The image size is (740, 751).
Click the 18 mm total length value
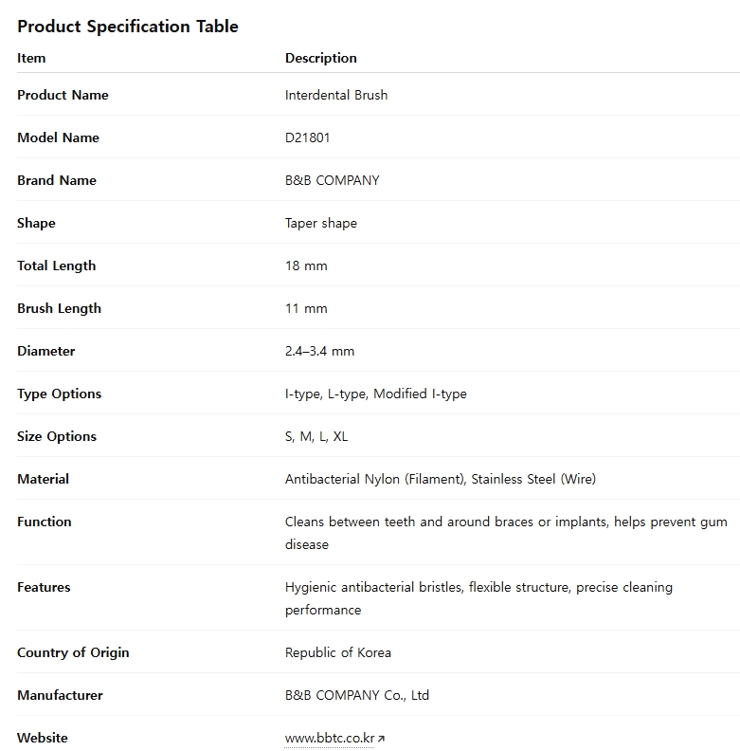(306, 266)
